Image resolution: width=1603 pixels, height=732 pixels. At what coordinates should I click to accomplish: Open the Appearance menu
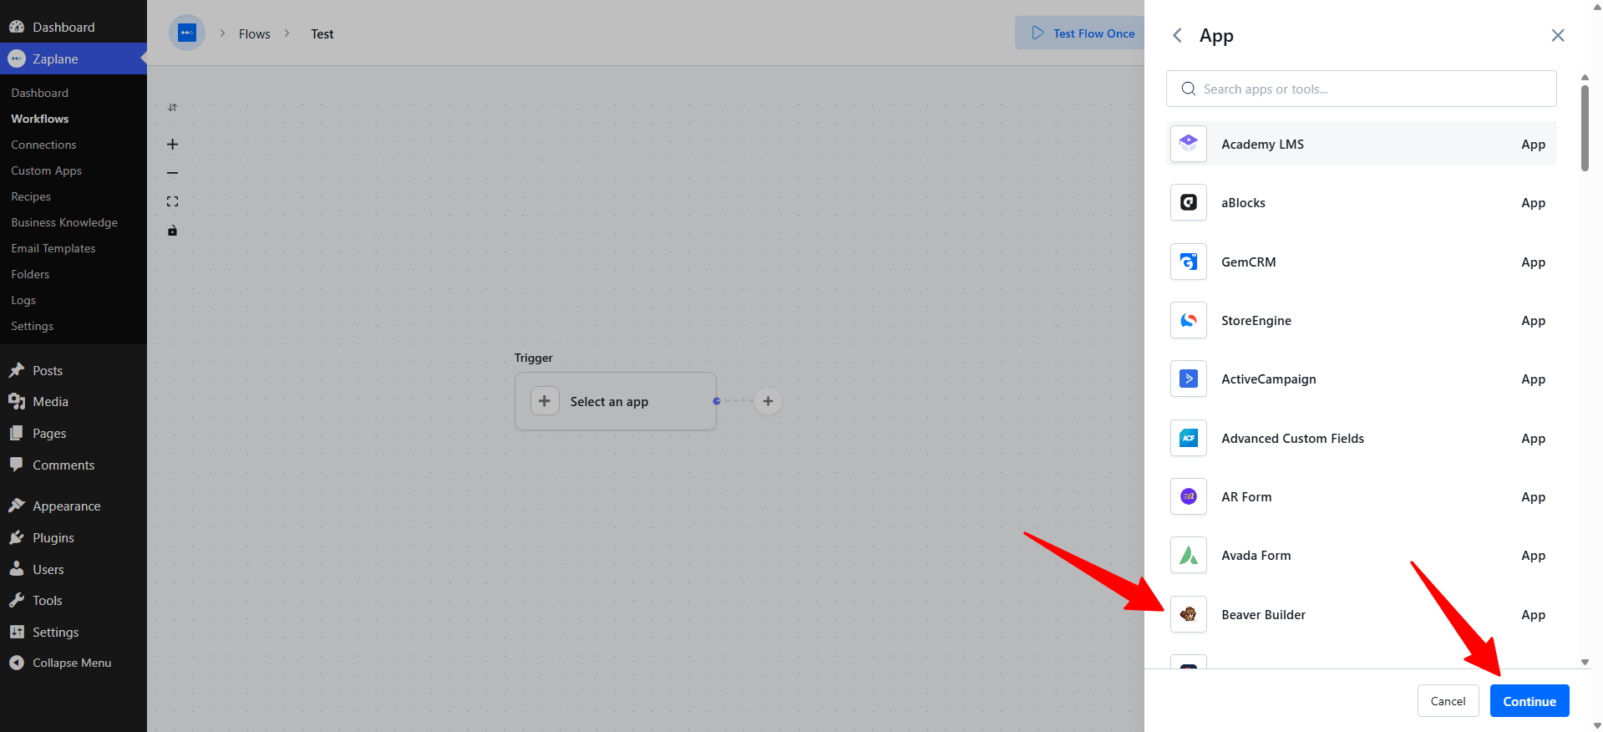[x=74, y=506]
